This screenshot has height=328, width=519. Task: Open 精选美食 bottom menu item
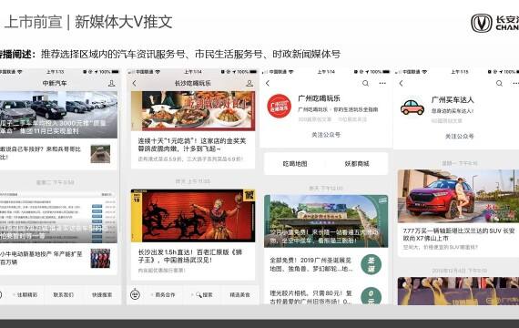coord(240,294)
